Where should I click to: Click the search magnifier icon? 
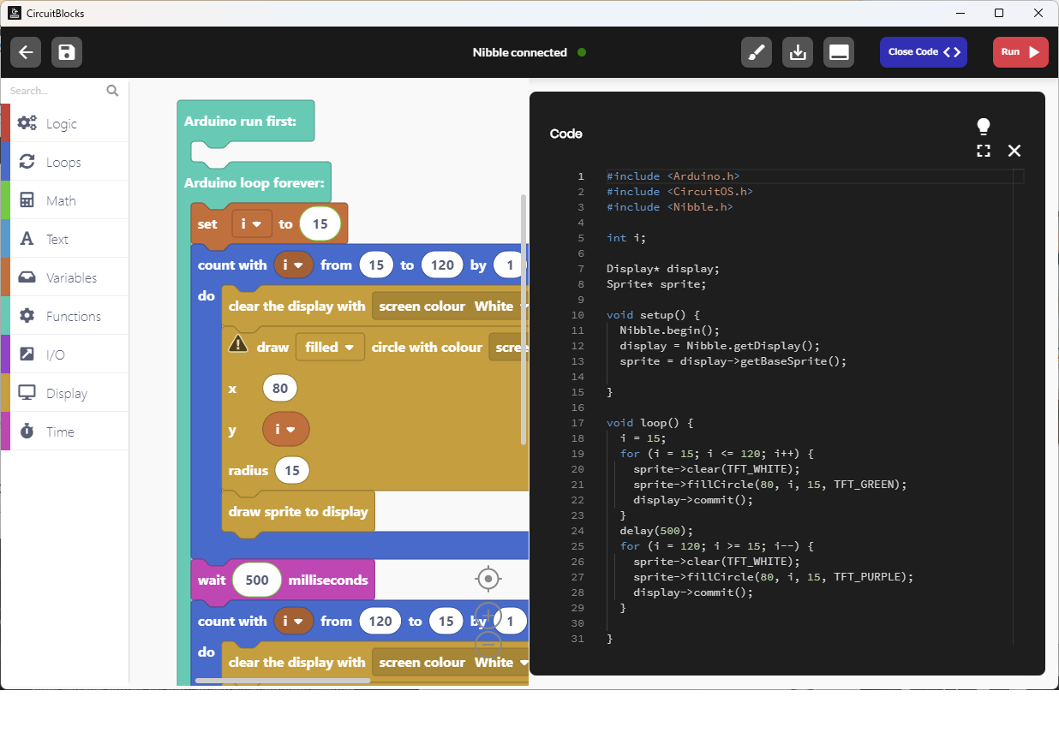pyautogui.click(x=112, y=91)
